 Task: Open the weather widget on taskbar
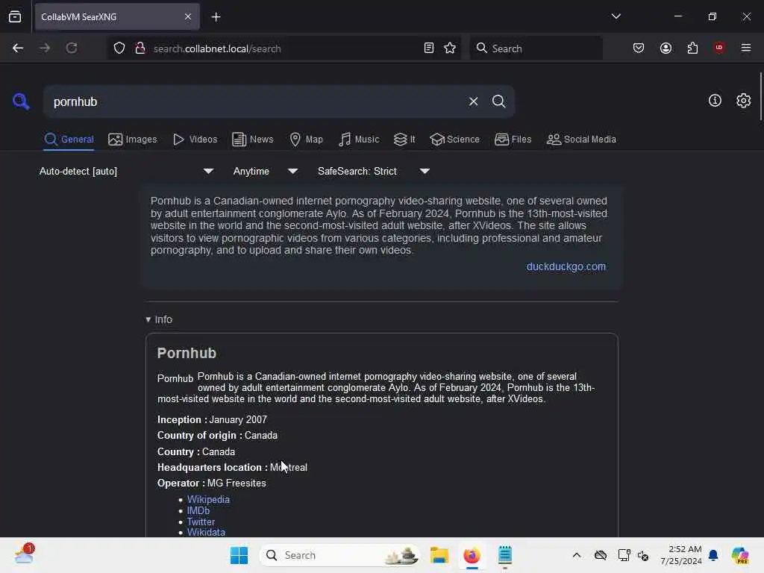[24, 554]
